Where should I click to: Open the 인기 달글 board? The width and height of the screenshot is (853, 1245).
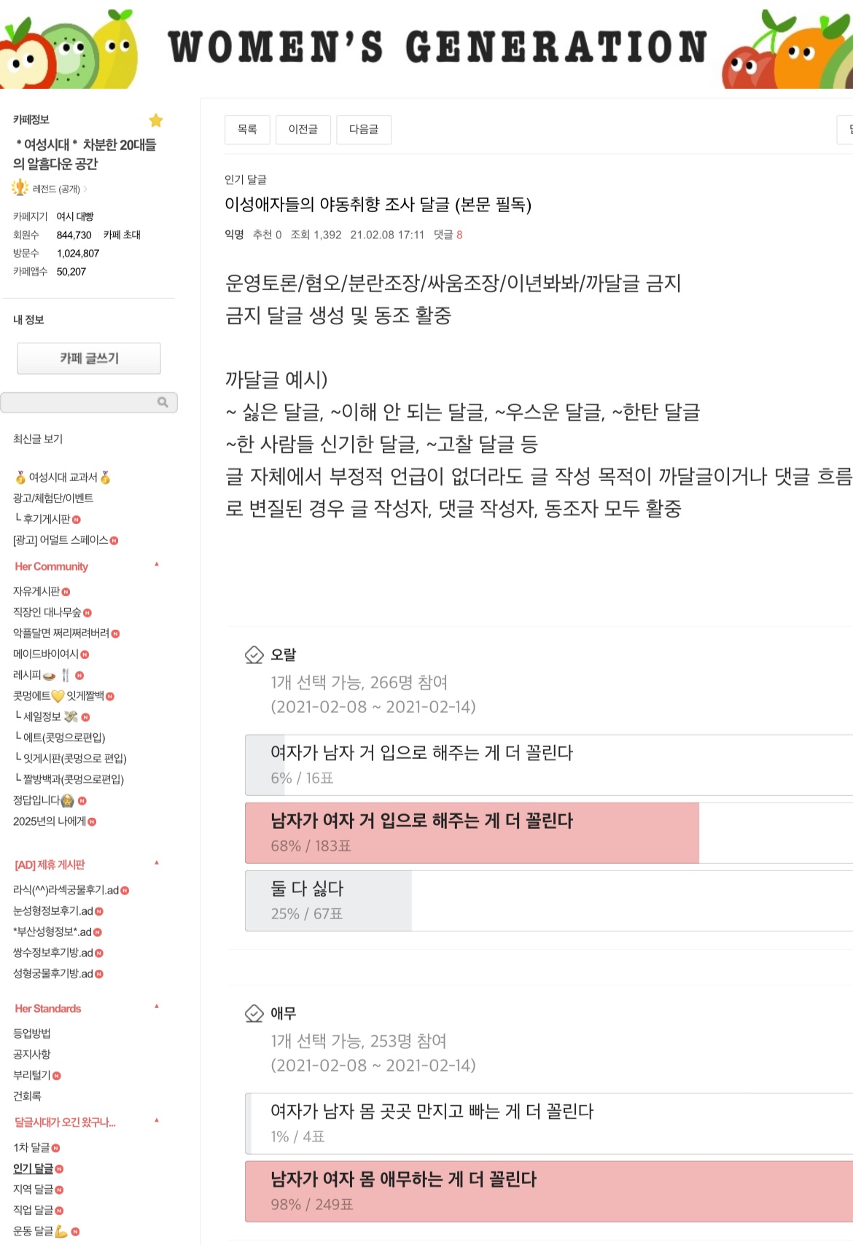click(34, 1168)
